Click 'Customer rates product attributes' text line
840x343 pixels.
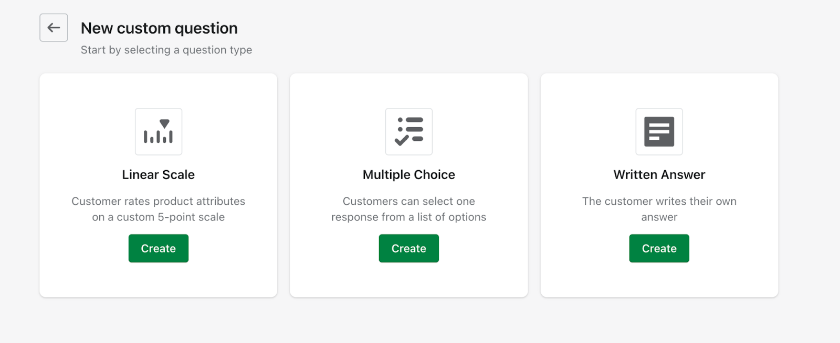[x=159, y=202]
